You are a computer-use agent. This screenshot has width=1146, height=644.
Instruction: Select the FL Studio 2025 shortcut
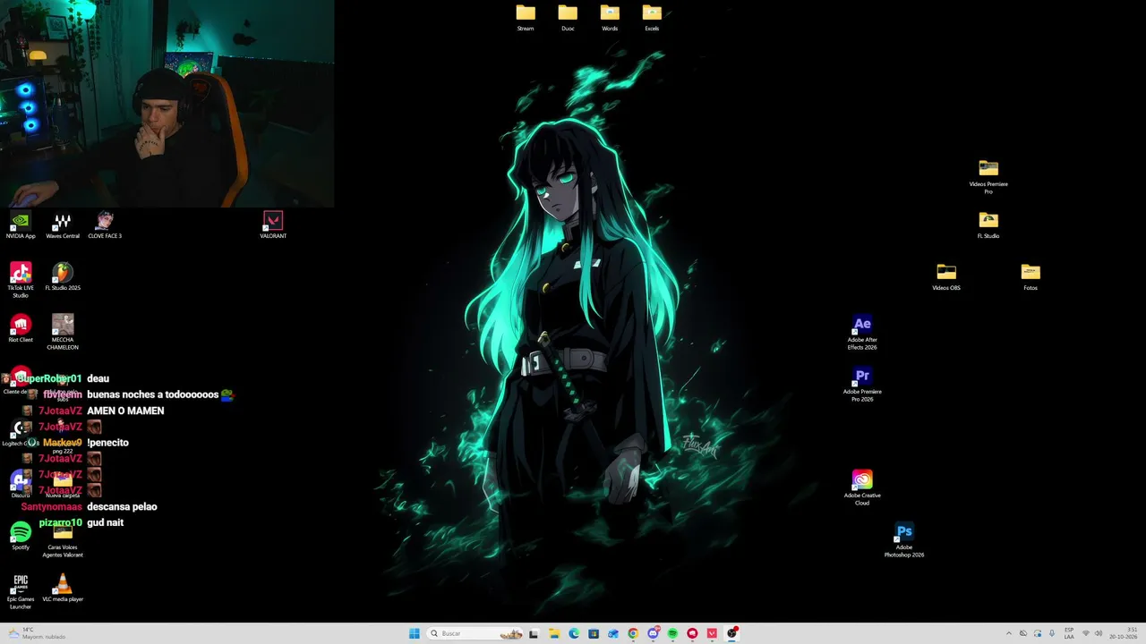point(63,276)
